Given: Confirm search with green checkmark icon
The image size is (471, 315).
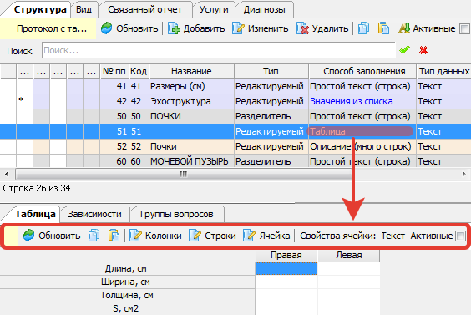Looking at the screenshot, I should 405,50.
